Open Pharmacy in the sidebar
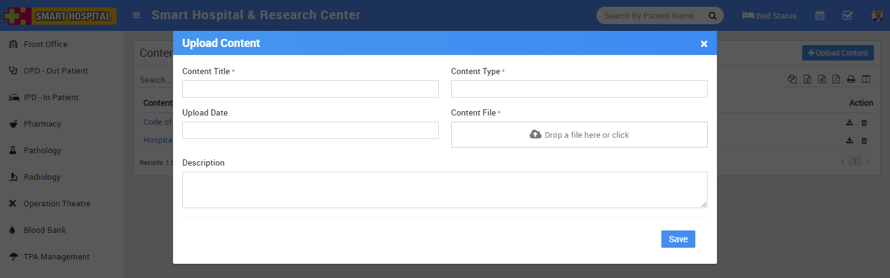The width and height of the screenshot is (890, 278). tap(42, 124)
